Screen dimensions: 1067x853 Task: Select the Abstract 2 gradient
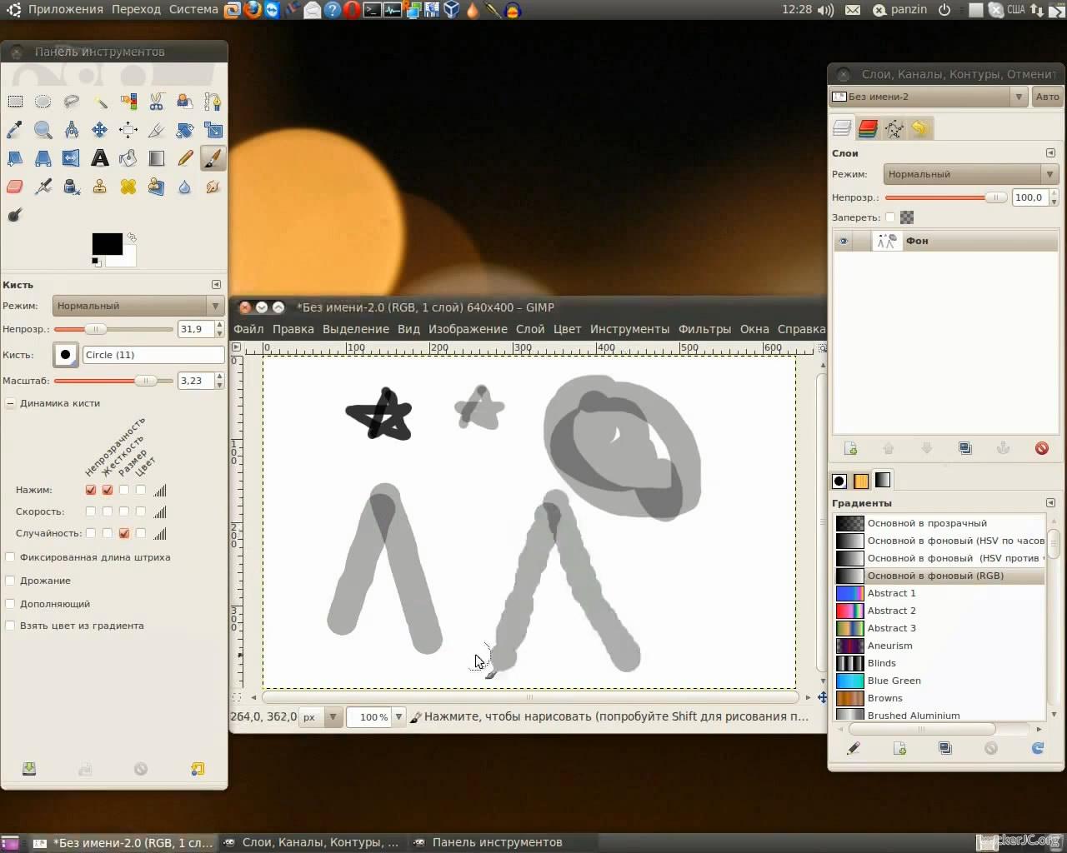[x=891, y=611]
